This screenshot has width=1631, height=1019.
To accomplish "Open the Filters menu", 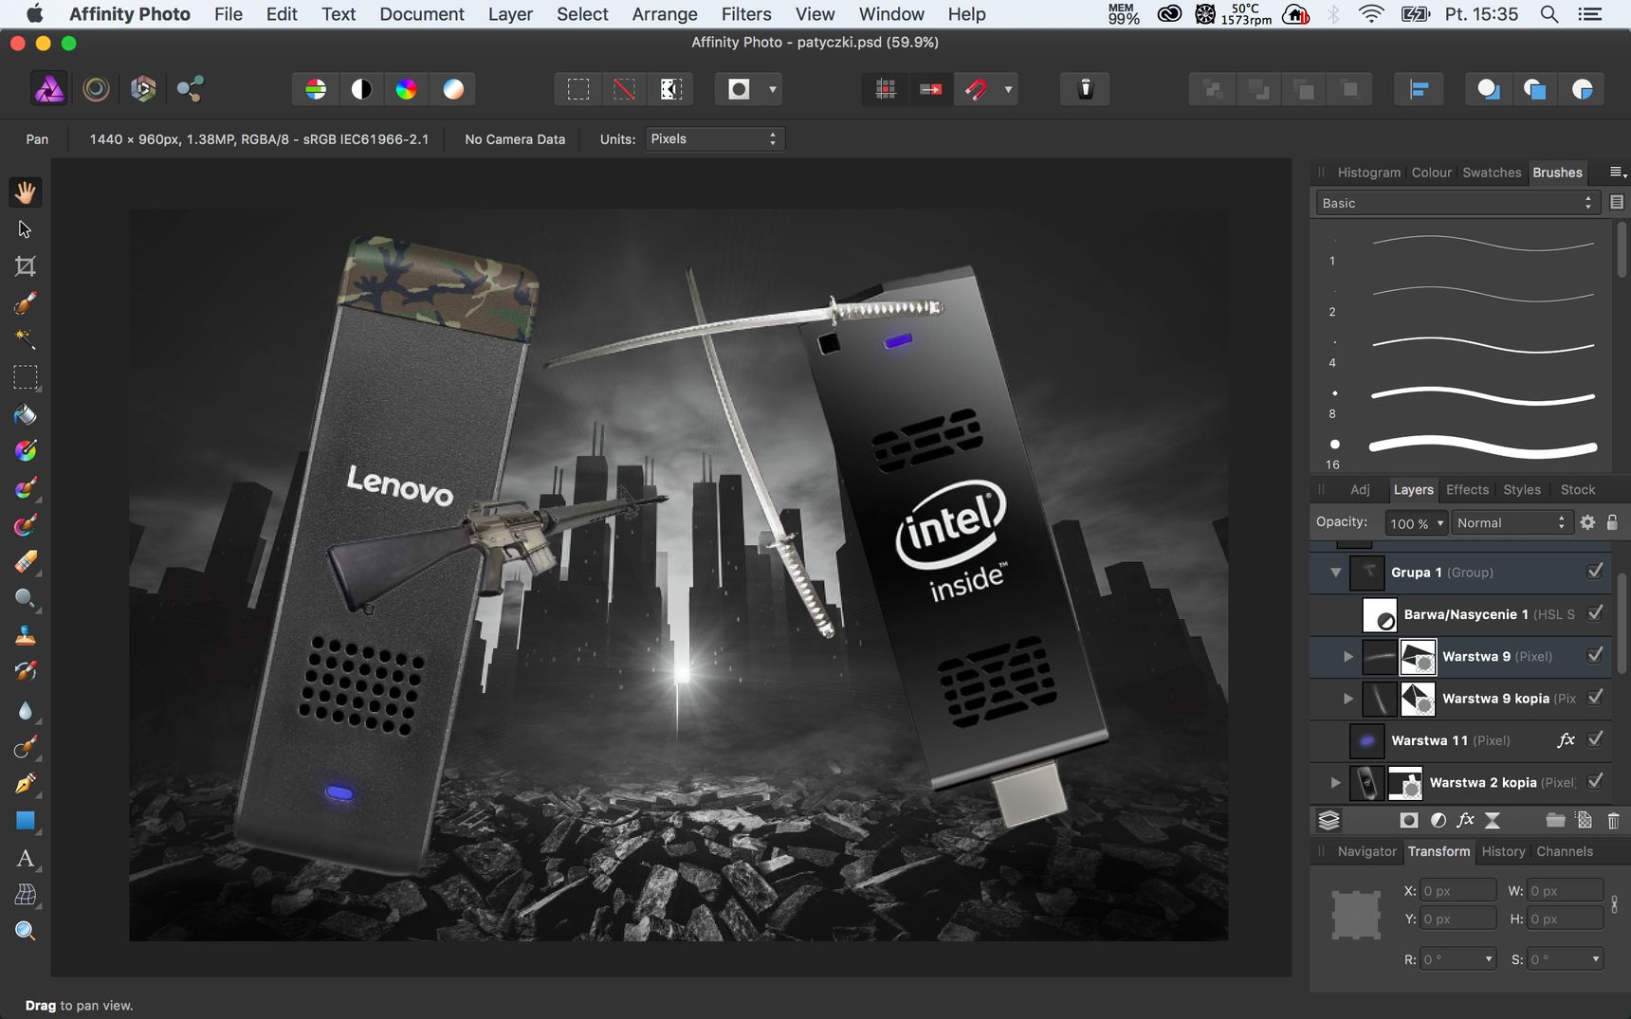I will coord(745,14).
